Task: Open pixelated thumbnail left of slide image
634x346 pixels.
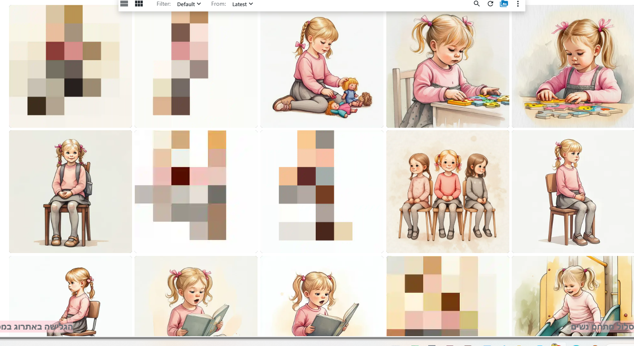Action: (x=448, y=296)
